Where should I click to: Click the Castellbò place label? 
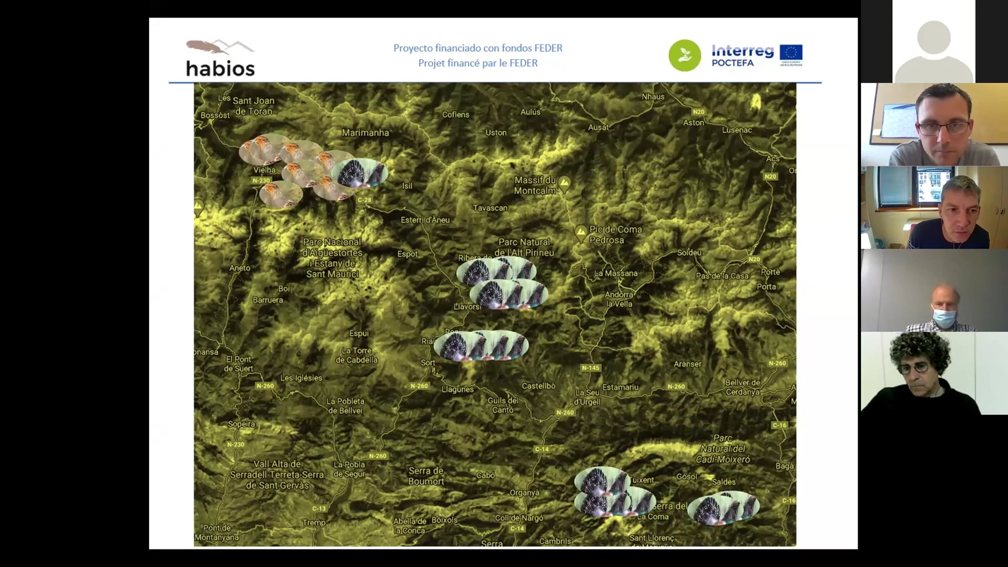click(x=538, y=386)
